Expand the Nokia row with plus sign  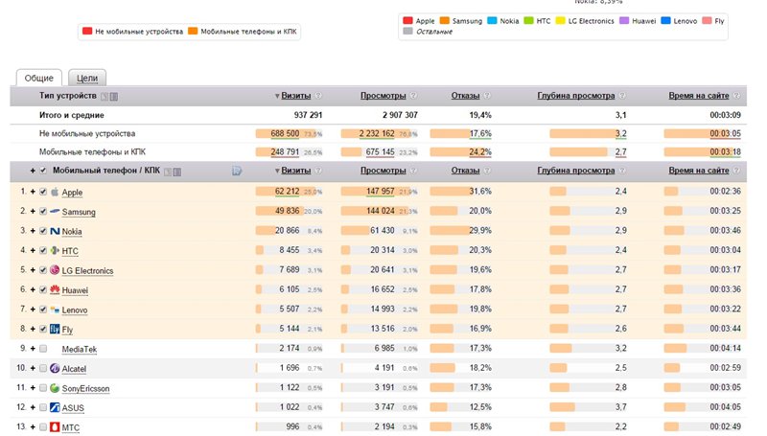point(32,231)
